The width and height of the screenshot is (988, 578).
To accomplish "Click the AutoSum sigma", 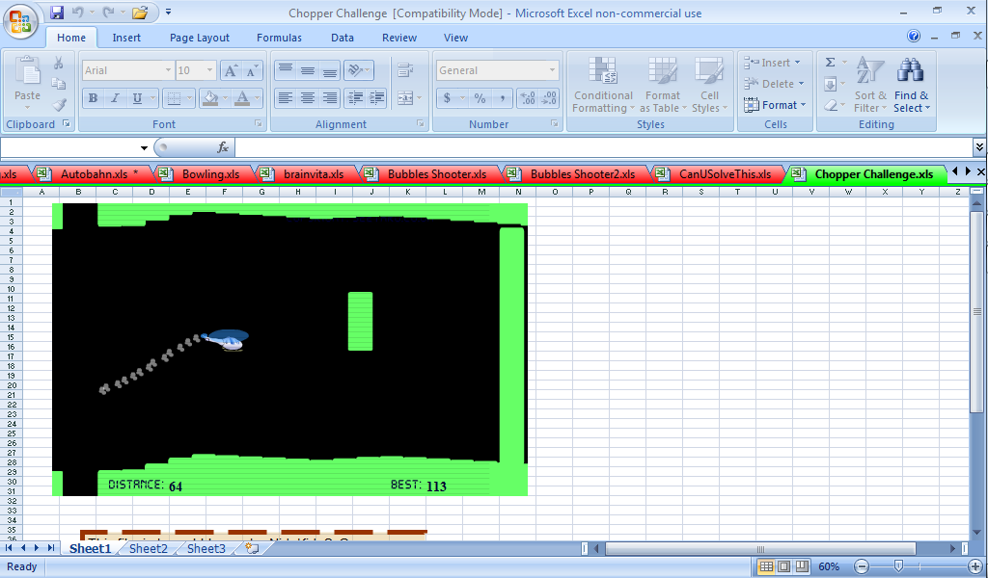I will point(831,63).
